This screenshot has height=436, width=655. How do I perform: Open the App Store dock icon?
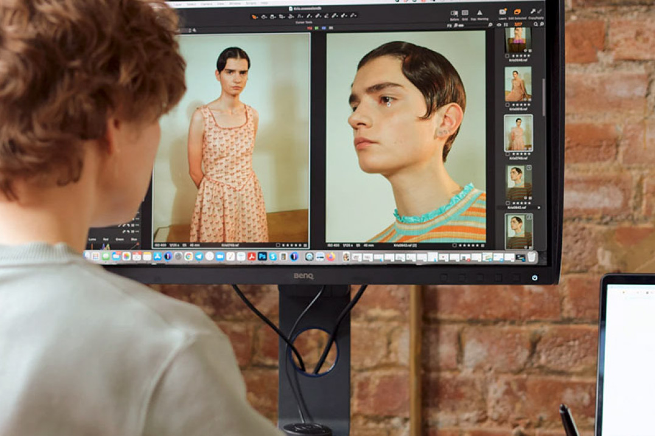pos(158,257)
